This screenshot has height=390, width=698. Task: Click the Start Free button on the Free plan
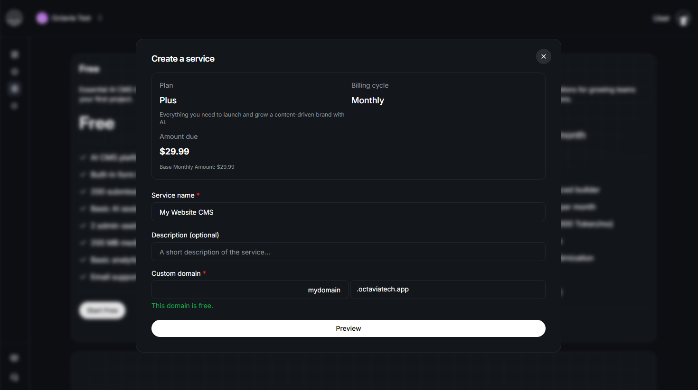click(102, 310)
